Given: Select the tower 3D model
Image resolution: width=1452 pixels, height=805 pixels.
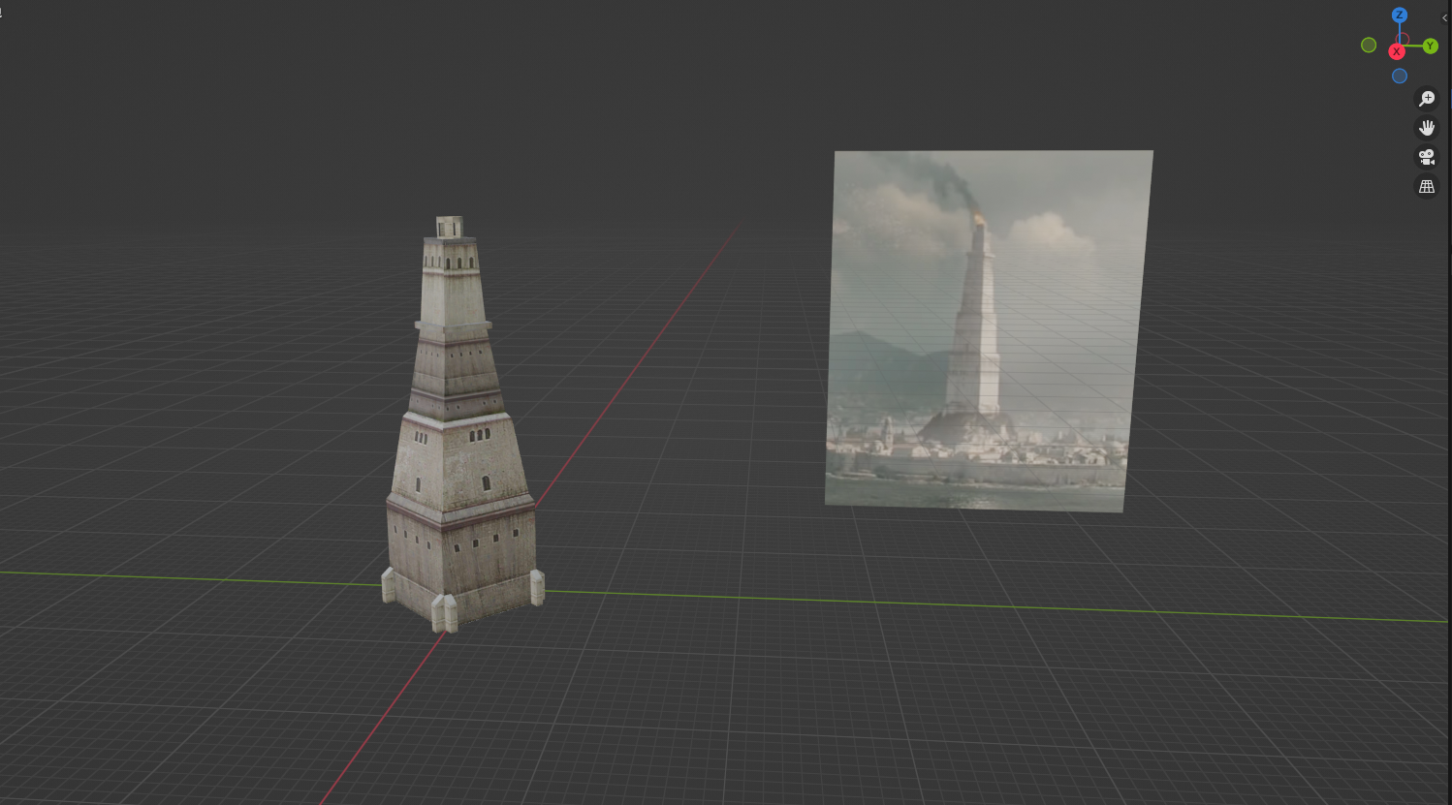Looking at the screenshot, I should pyautogui.click(x=461, y=426).
